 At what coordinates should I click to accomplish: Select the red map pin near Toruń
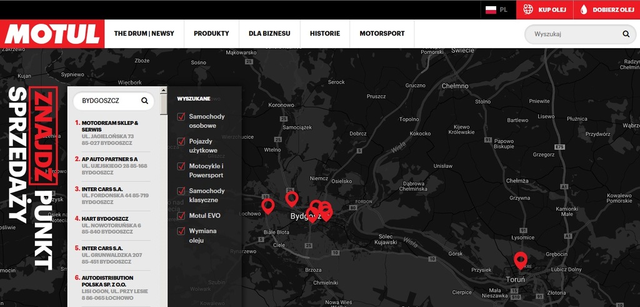520,261
